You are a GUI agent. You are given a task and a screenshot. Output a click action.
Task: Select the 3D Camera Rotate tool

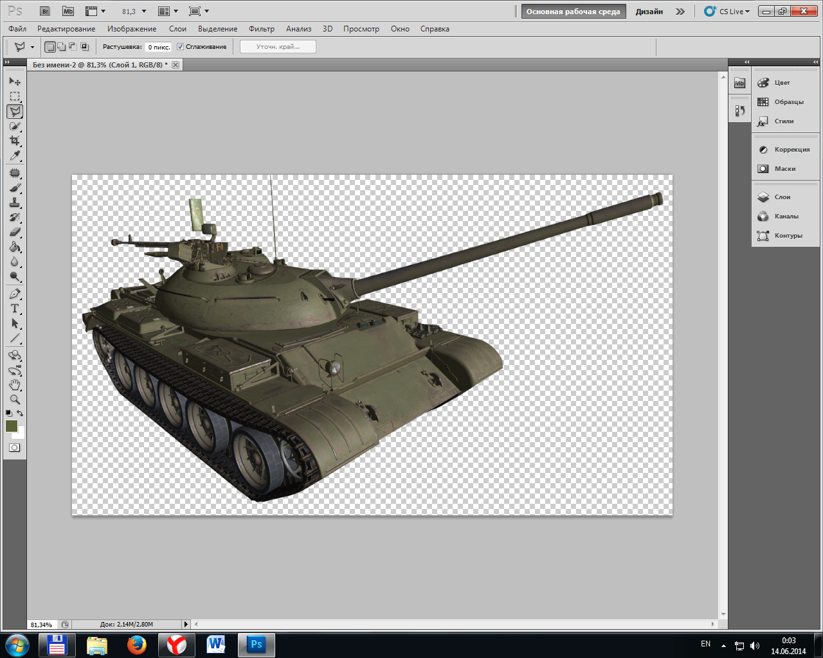coord(15,371)
